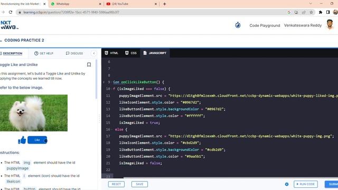Open the user profile avatar
The height and width of the screenshot is (190, 338).
click(330, 24)
